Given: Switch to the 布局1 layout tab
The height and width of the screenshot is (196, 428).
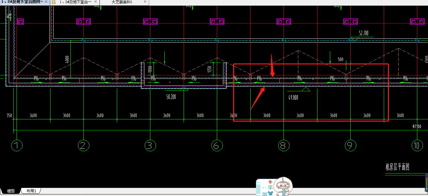Looking at the screenshot, I should coord(31,191).
